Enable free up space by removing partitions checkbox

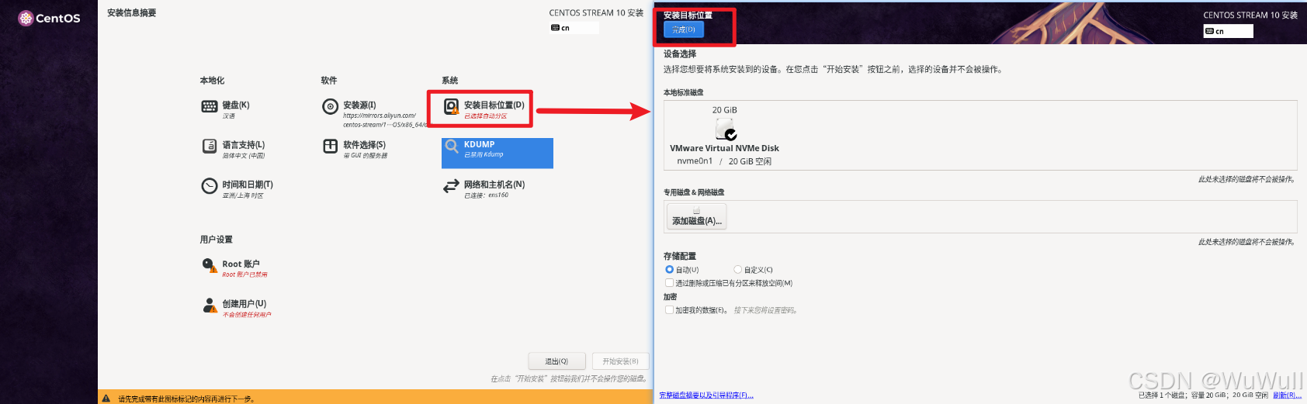(x=669, y=283)
